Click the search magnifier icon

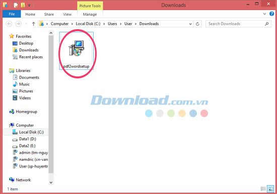coord(267,24)
